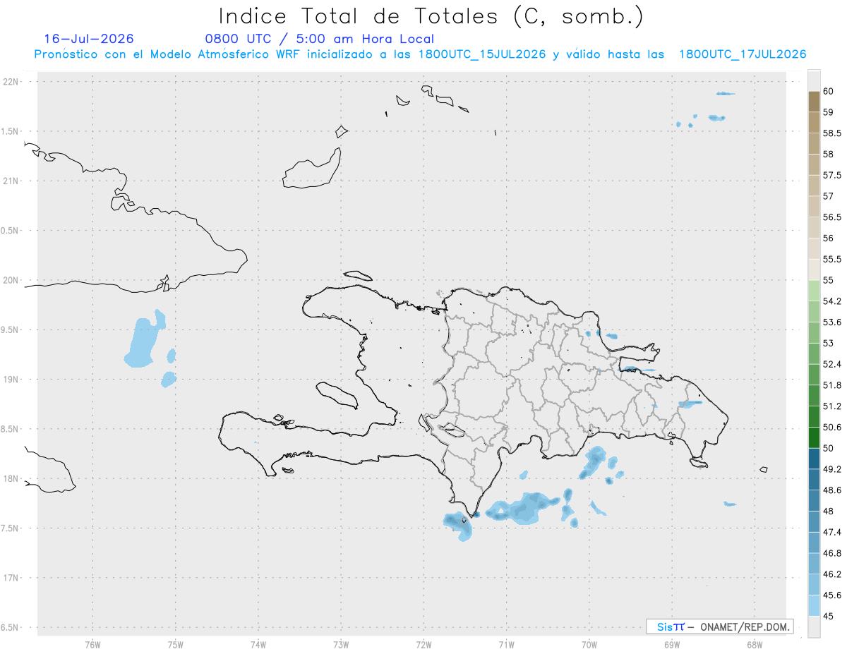Screen dimensions: 847x654
Task: Click the "SisTT - ONAMET/REP.DOM." credit label
Action: click(720, 626)
